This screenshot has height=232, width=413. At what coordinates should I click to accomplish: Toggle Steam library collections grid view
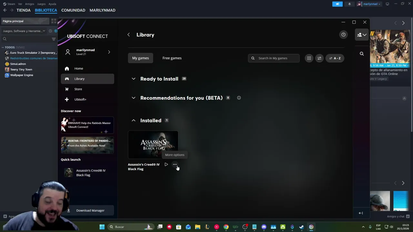point(54,21)
